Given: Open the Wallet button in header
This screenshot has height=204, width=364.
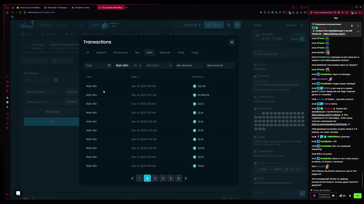Looking at the screenshot, I should coord(214,25).
